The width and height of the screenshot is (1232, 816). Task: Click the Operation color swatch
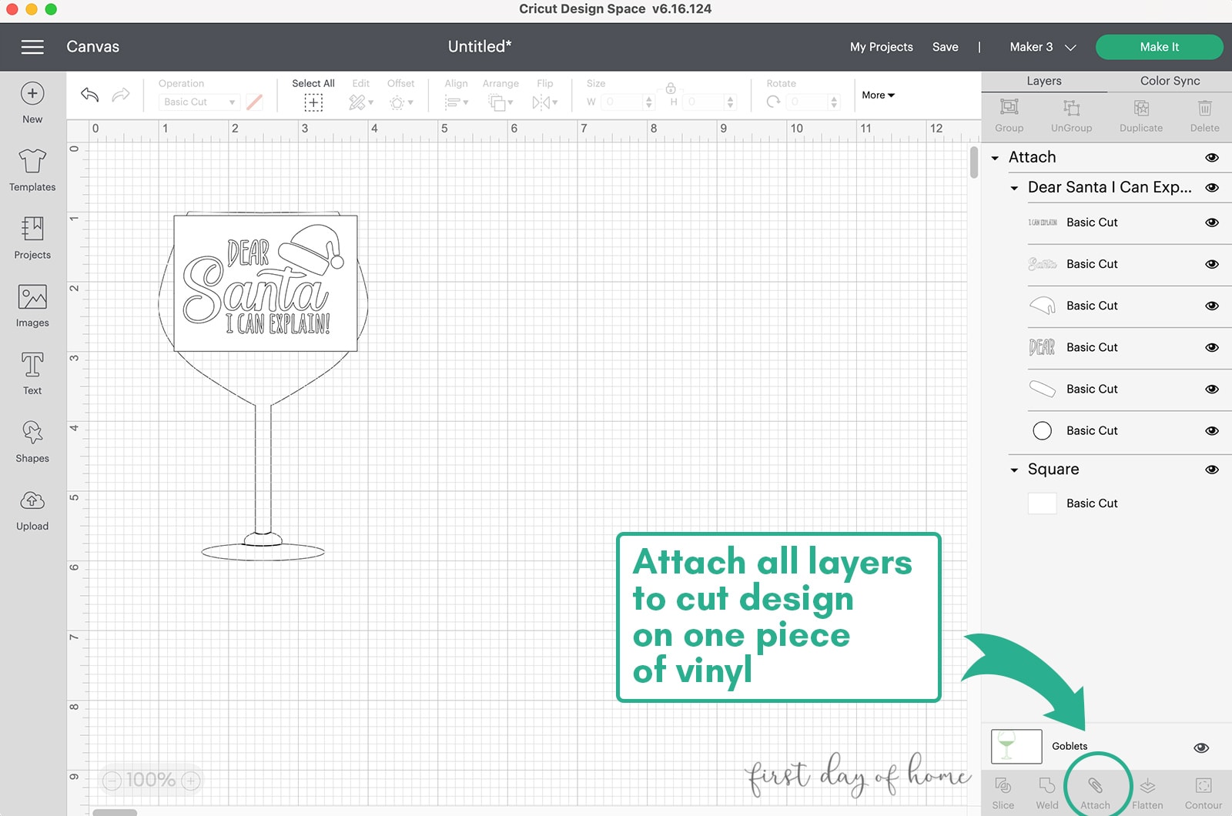[x=255, y=102]
